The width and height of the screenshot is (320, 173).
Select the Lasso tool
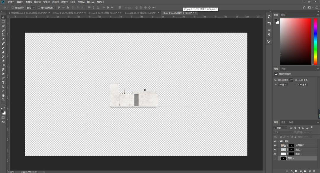coord(3,26)
